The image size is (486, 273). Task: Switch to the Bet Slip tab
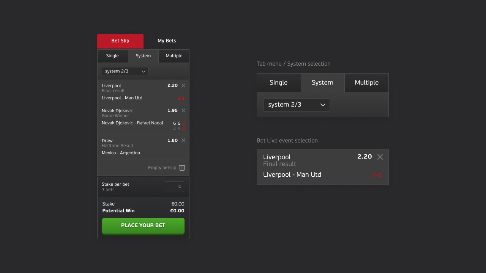(120, 41)
